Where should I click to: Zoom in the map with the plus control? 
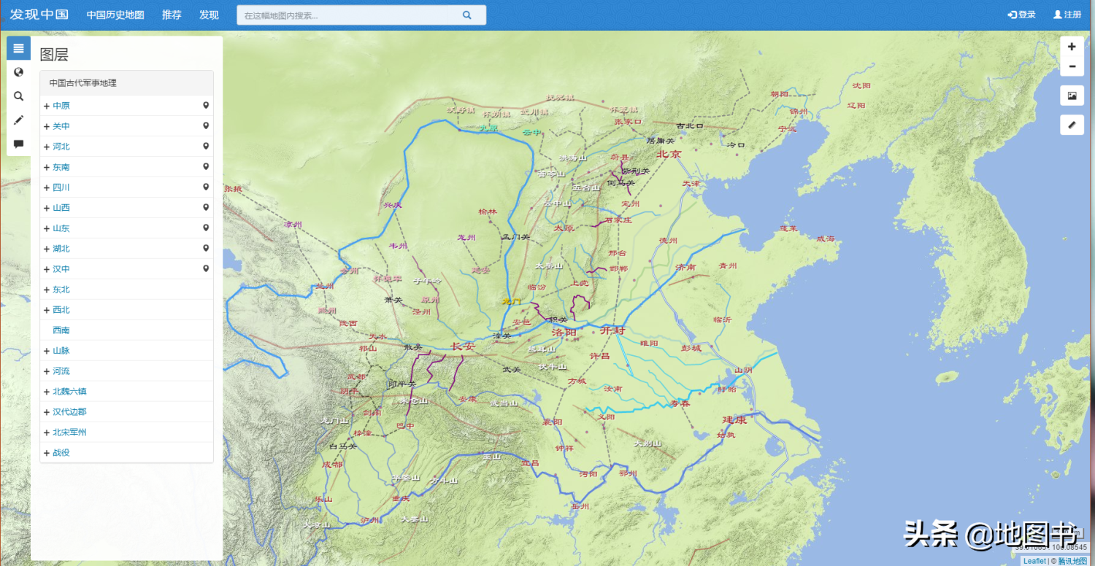click(1072, 47)
